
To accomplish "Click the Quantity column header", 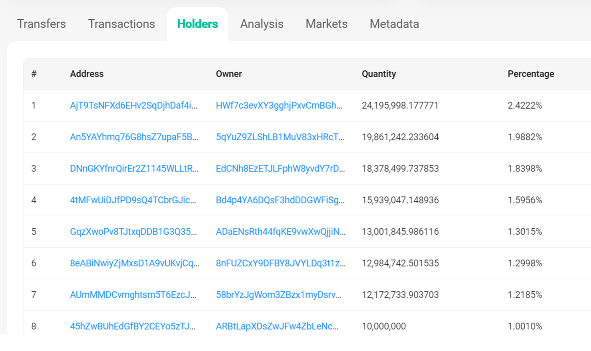I will [x=379, y=74].
